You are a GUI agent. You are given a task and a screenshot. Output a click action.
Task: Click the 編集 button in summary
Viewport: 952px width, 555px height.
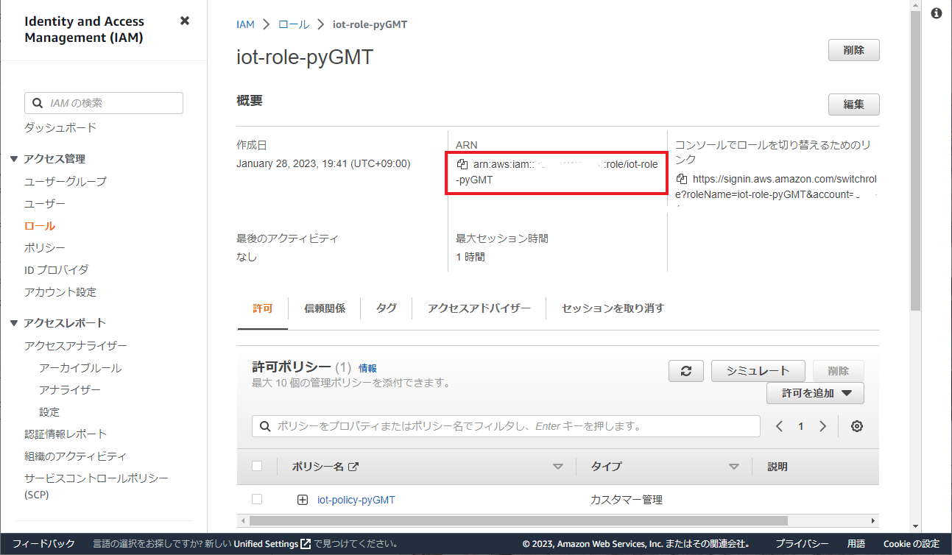click(854, 105)
